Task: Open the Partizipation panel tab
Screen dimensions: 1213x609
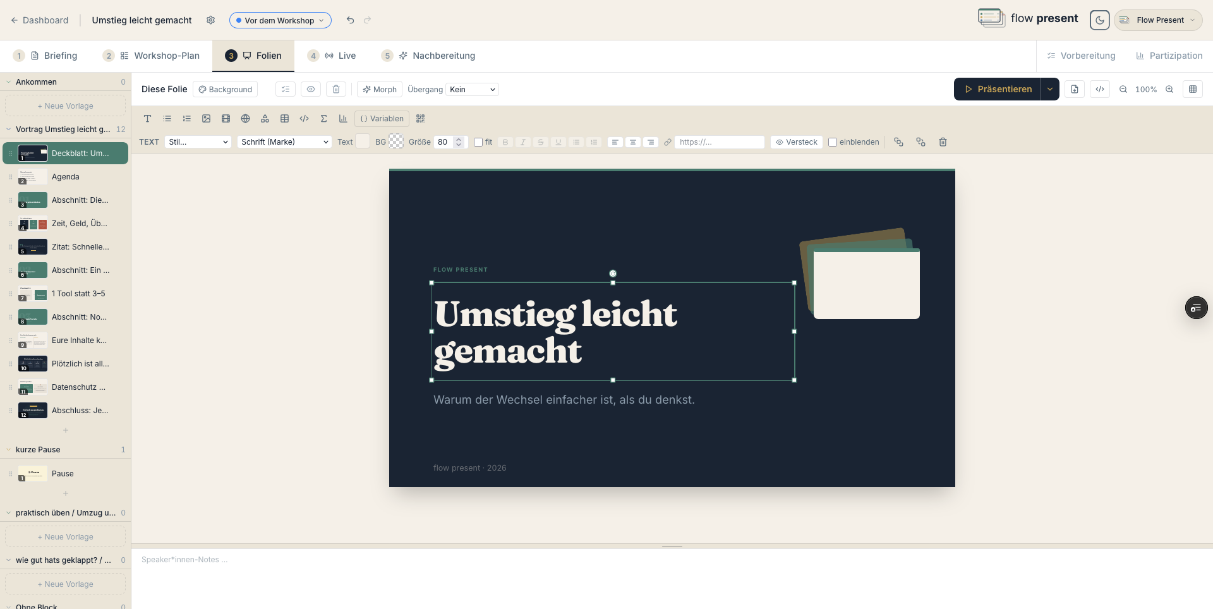Action: [x=1169, y=56]
